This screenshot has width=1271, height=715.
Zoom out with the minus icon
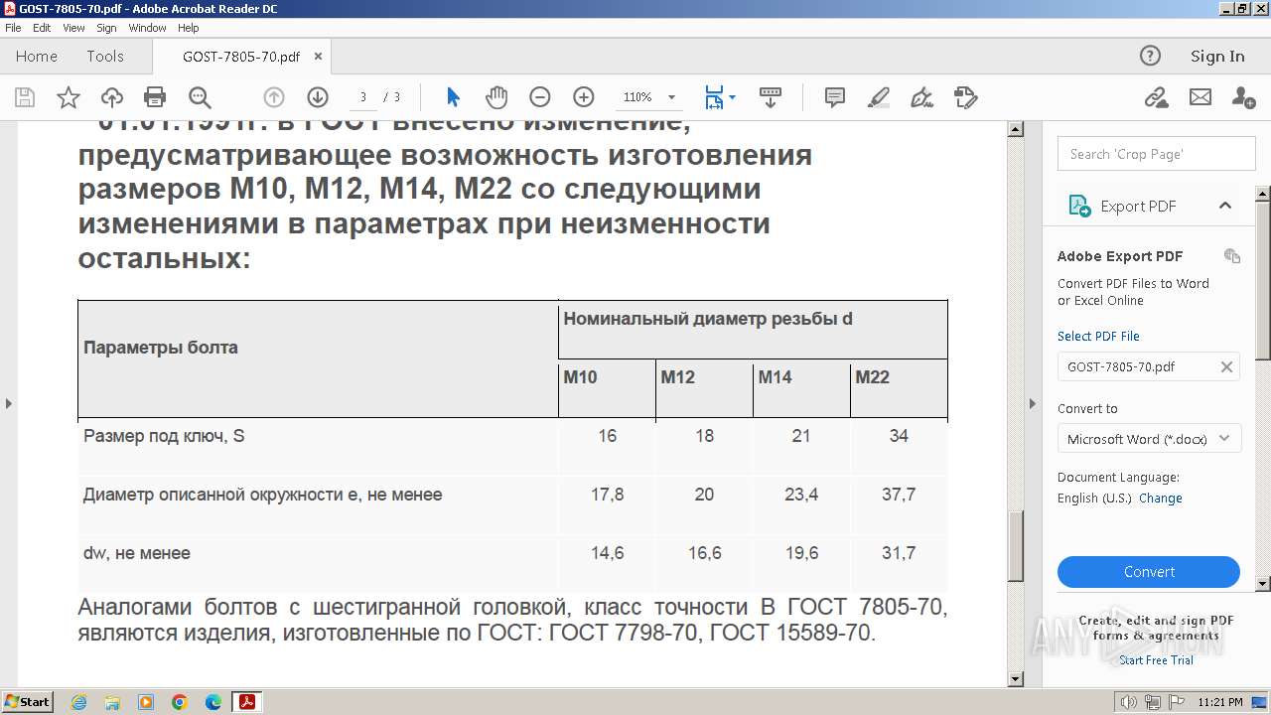540,97
